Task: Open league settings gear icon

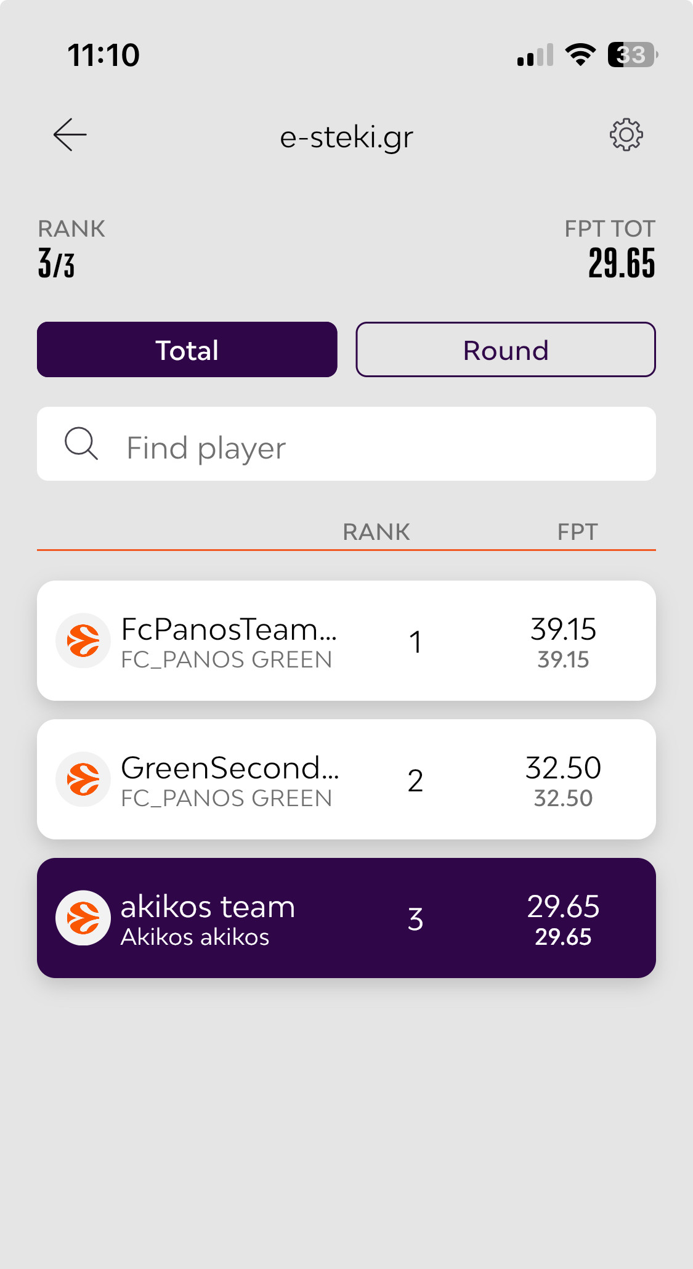Action: click(x=626, y=135)
